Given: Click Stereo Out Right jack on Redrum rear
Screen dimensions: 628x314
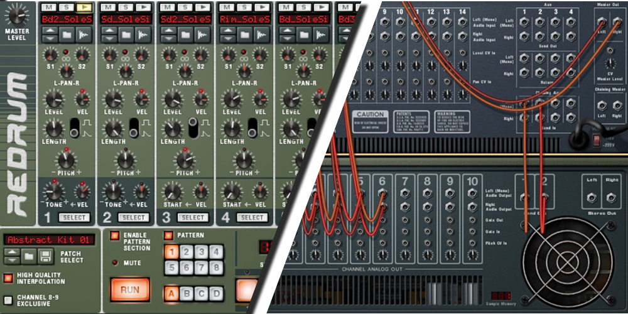Looking at the screenshot, I should pos(611,197).
